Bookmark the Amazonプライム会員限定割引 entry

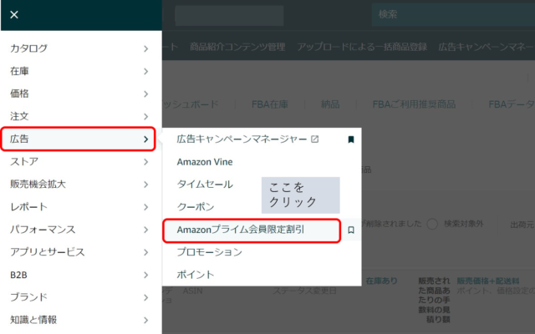coord(351,230)
